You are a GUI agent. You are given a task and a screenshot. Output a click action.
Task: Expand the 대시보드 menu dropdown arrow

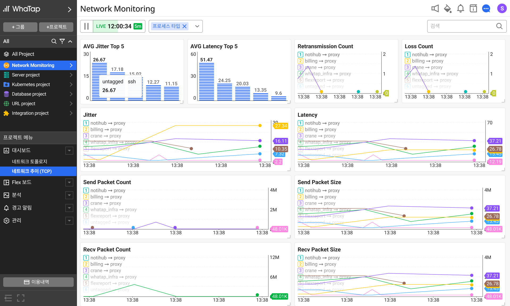tap(69, 151)
